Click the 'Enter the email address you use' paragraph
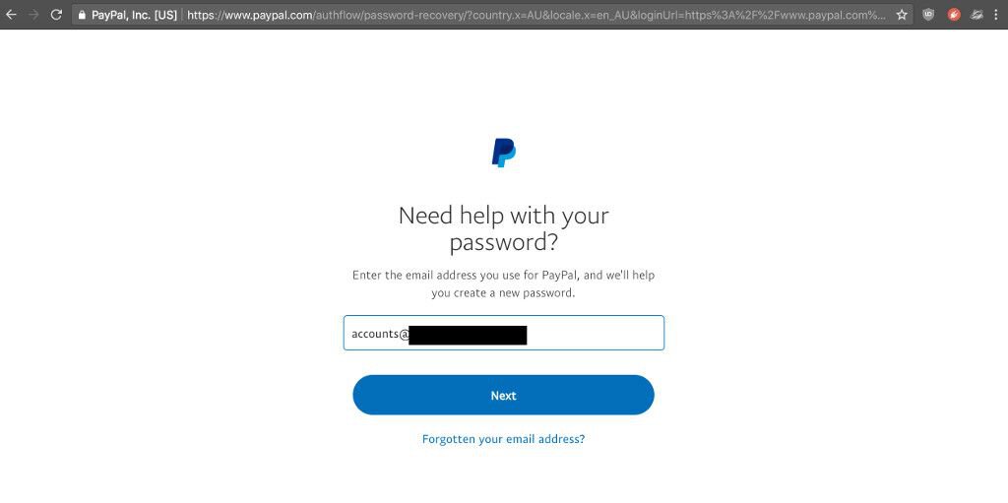The height and width of the screenshot is (503, 1008). click(x=503, y=283)
